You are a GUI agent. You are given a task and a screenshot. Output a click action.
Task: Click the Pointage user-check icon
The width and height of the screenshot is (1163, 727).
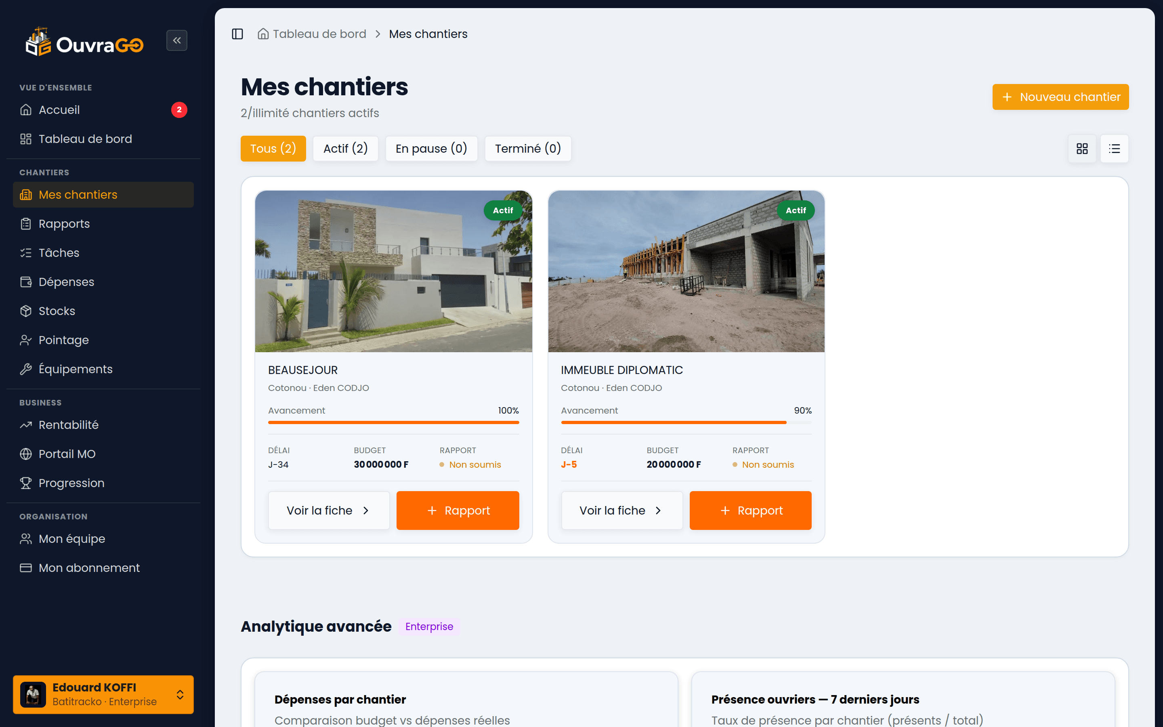26,340
